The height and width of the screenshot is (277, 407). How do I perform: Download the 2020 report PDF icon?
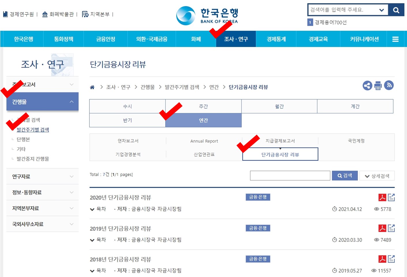coord(383,197)
